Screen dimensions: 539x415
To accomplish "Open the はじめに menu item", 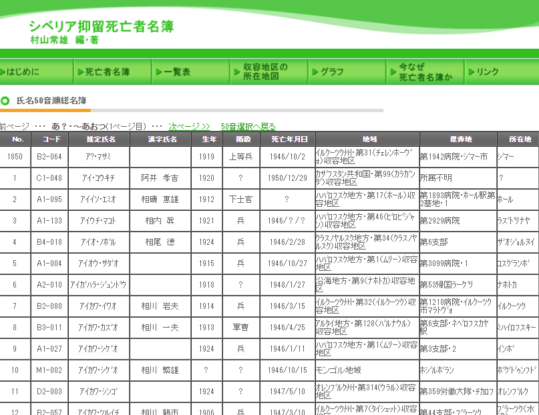I will click(37, 72).
